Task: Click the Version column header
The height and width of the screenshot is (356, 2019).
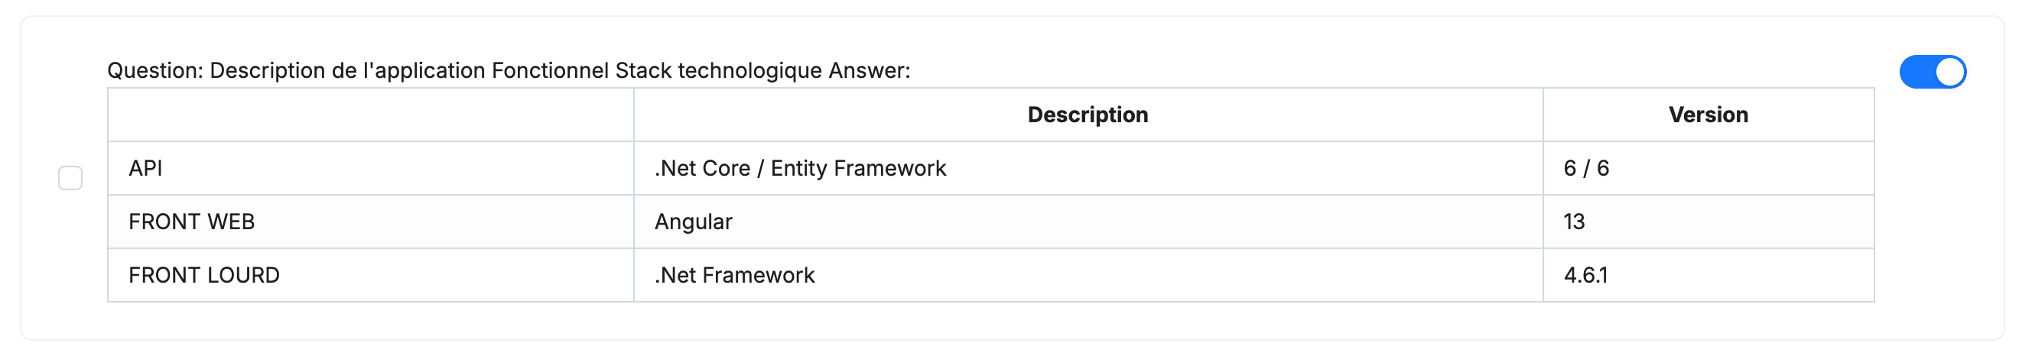Action: [1709, 115]
